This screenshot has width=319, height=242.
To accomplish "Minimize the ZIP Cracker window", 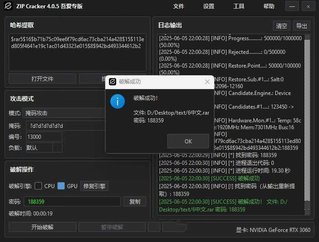I will point(292,6).
